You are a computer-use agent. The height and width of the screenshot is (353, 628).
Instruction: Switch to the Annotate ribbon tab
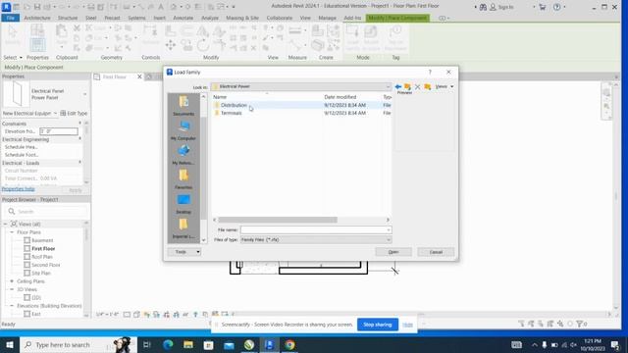tap(183, 18)
